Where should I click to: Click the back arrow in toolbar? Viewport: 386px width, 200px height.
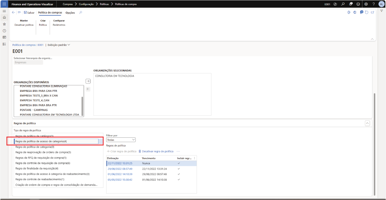click(14, 13)
